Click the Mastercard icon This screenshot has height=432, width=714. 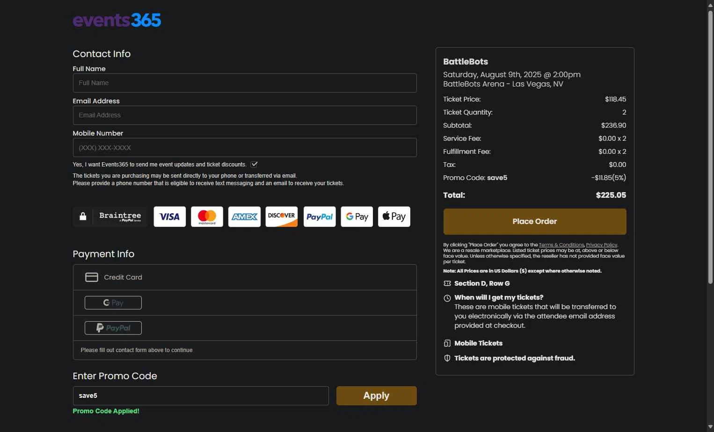(207, 216)
